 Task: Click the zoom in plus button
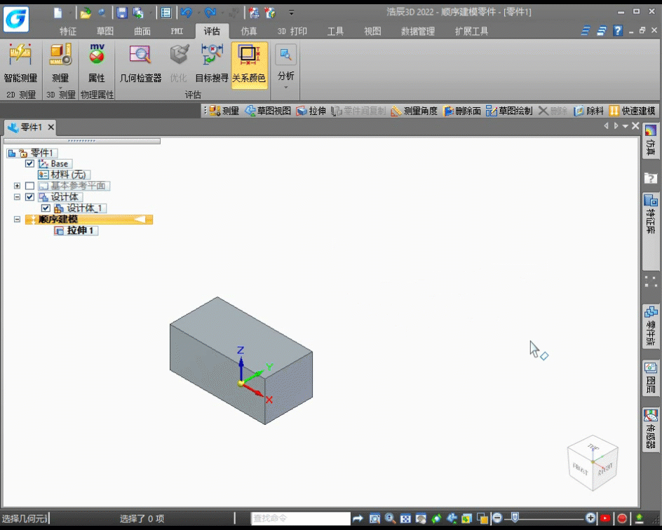[590, 518]
